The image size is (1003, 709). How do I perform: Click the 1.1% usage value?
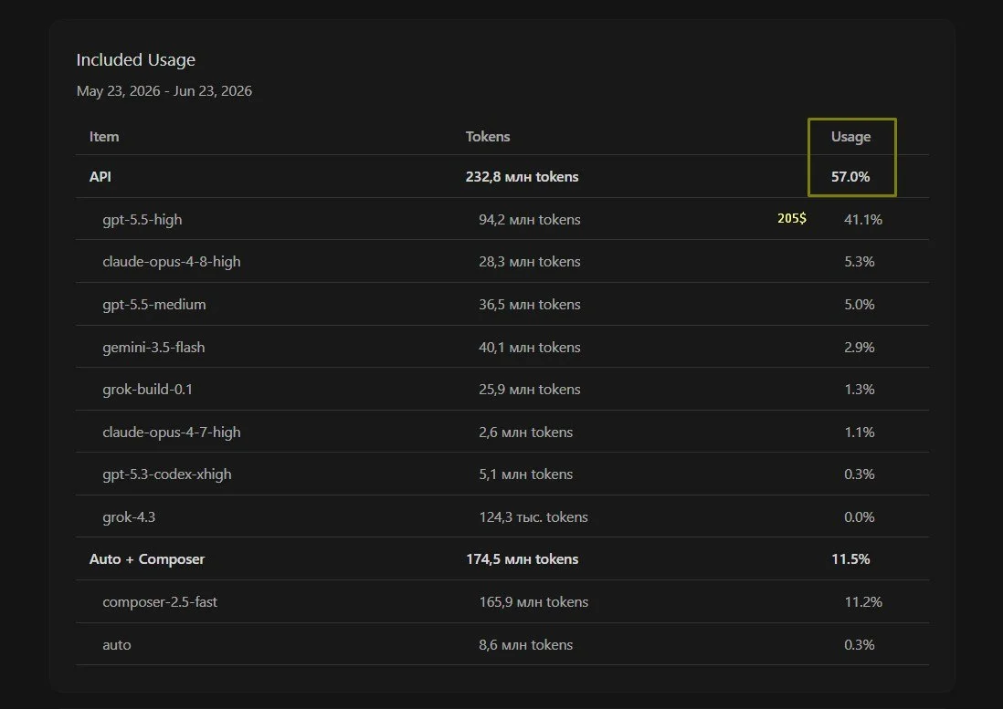click(859, 433)
